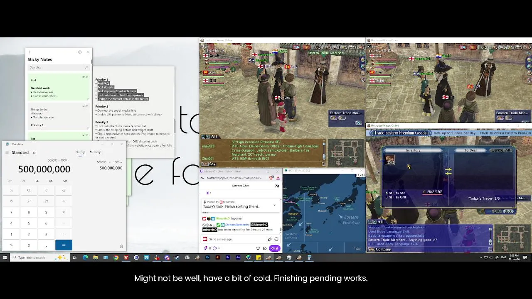
Task: Open the emote picker in Twitch chat
Action: [276, 239]
